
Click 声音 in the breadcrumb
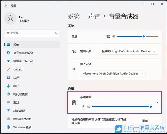pos(94,16)
